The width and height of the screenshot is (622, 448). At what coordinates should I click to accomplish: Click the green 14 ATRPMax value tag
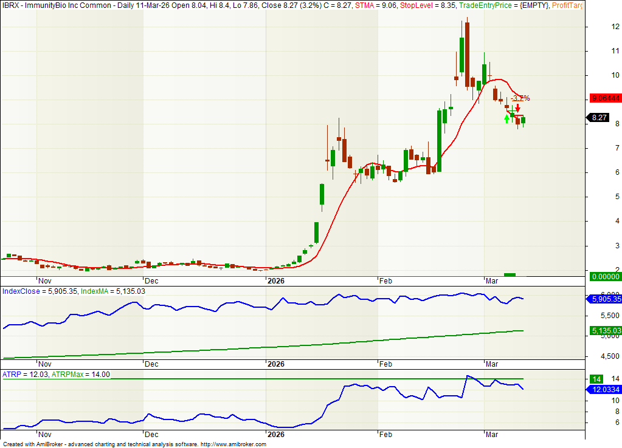[595, 379]
